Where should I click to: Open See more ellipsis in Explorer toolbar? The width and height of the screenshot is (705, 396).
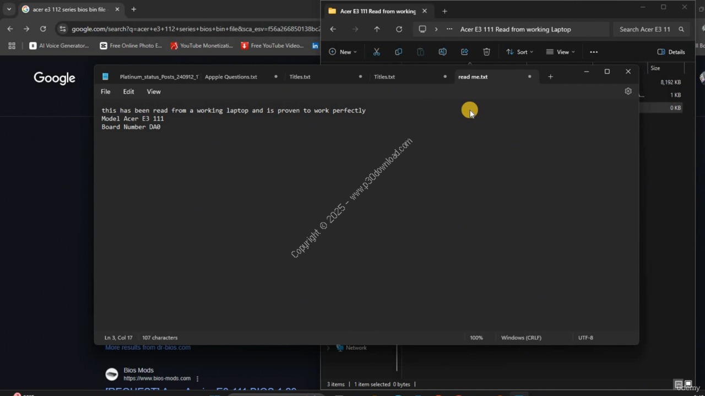click(594, 52)
